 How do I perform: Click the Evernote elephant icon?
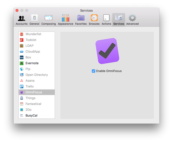point(22,63)
